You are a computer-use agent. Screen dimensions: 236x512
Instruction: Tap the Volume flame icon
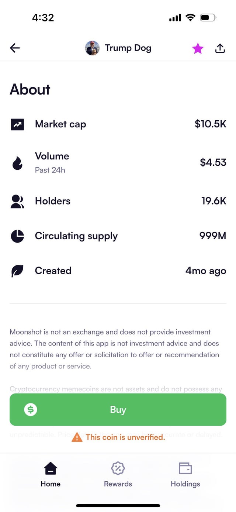(17, 163)
